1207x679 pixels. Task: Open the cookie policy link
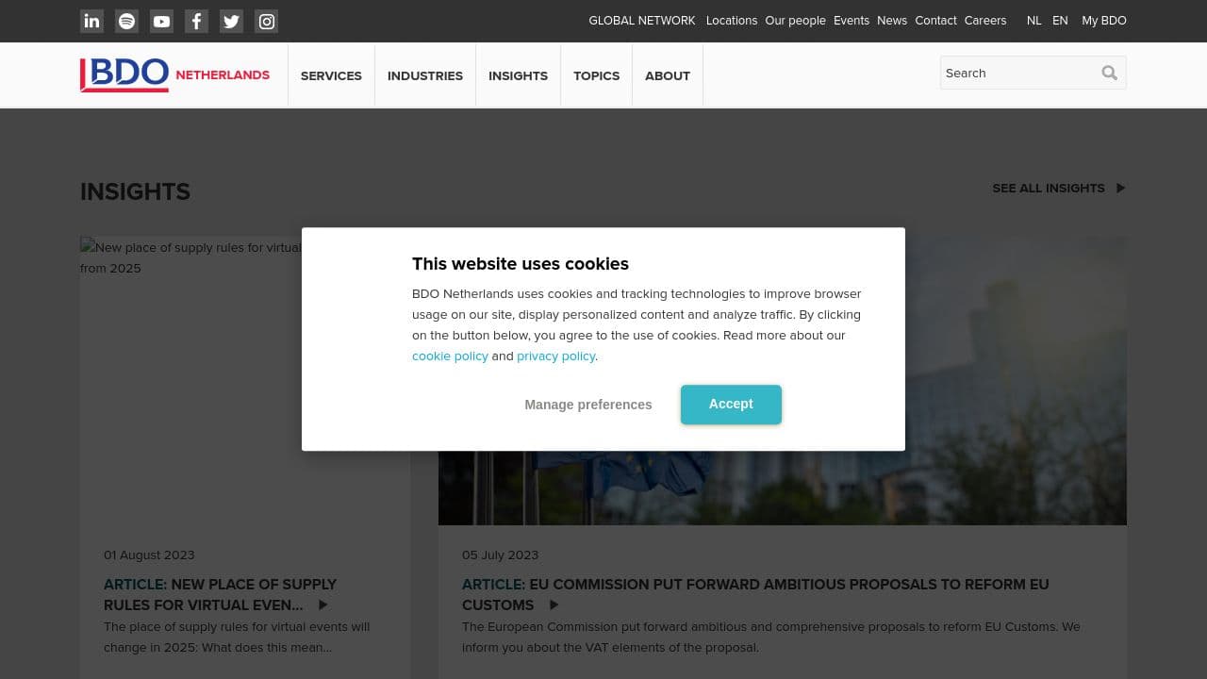click(450, 356)
